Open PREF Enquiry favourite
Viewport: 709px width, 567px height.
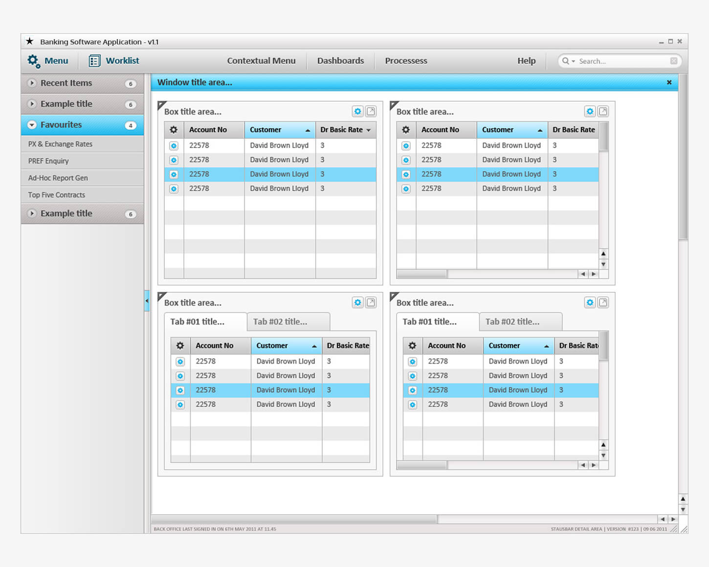tap(82, 161)
